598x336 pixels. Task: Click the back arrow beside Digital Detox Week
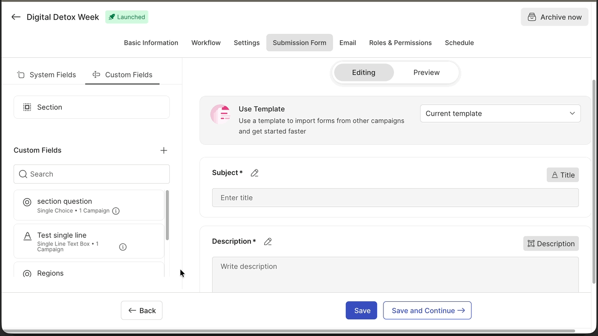coord(16,17)
